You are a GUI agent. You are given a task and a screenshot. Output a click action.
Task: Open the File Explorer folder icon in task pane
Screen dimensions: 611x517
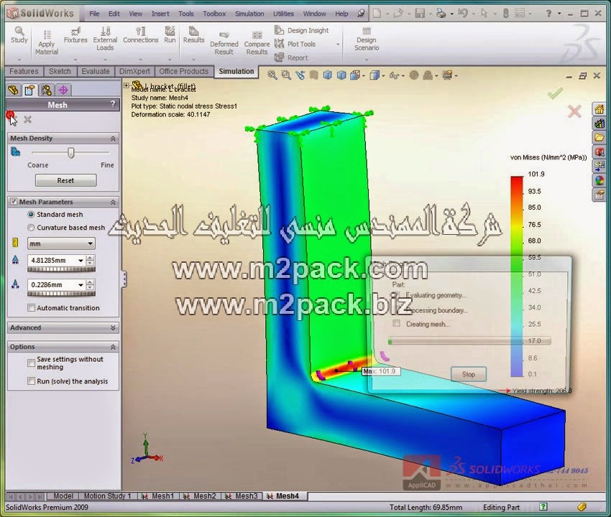599,137
